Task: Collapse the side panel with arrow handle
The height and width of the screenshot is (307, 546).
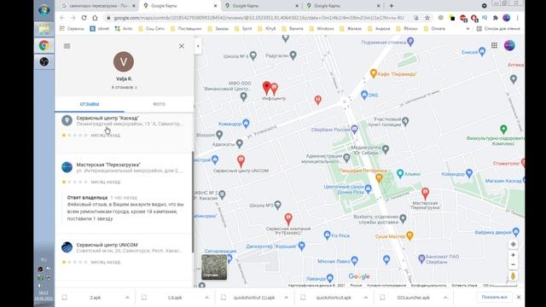Action: tap(198, 46)
